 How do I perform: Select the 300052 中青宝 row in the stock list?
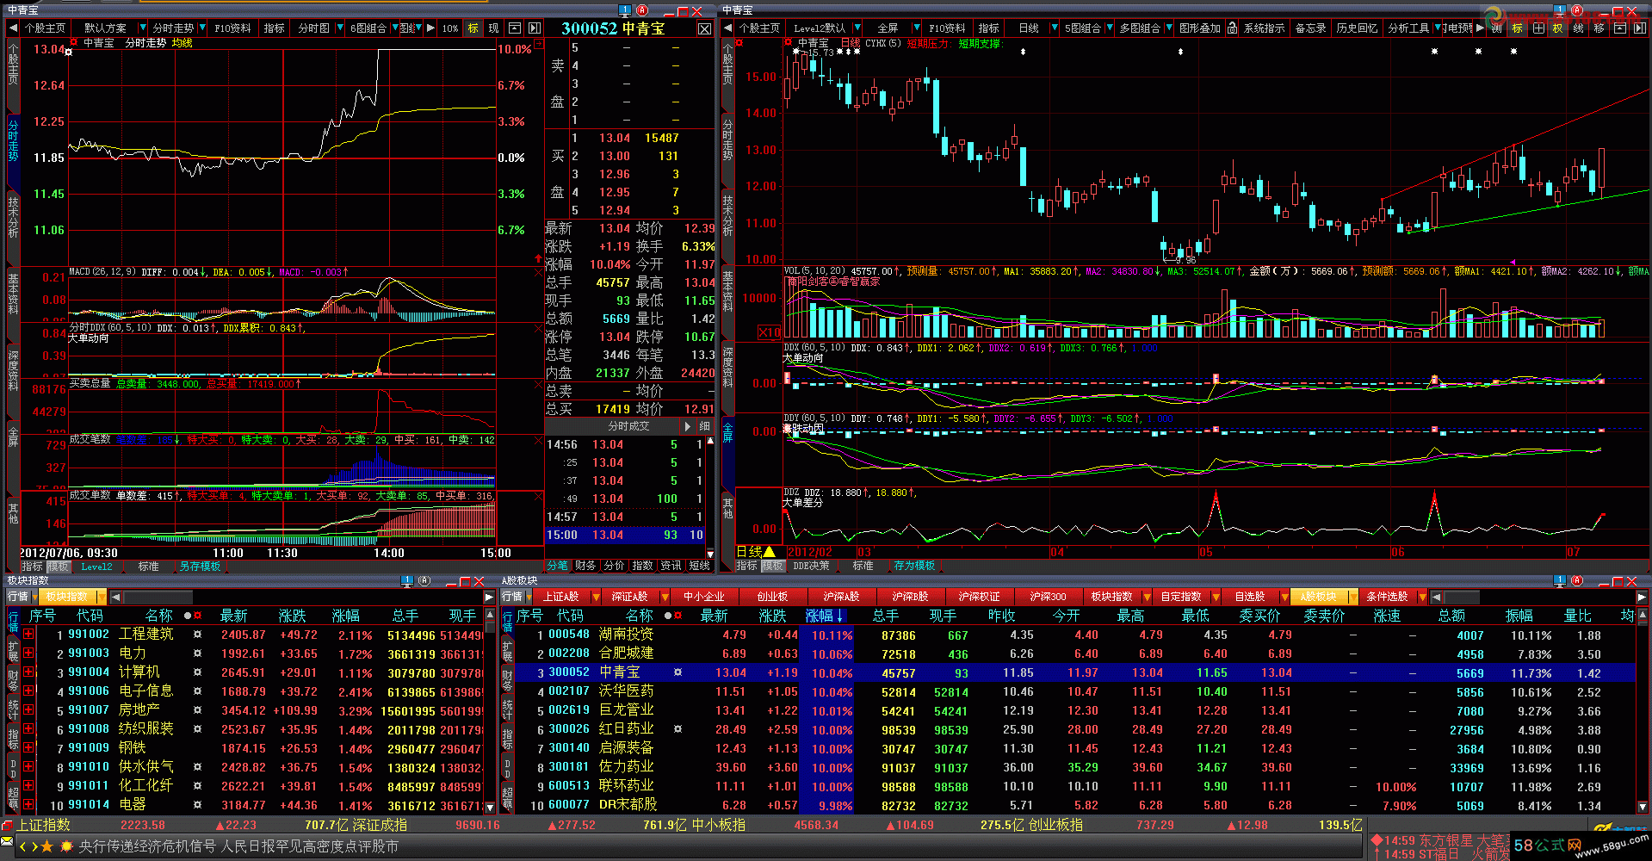coord(1074,672)
